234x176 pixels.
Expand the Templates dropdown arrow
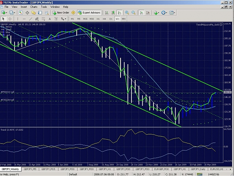coord(174,13)
